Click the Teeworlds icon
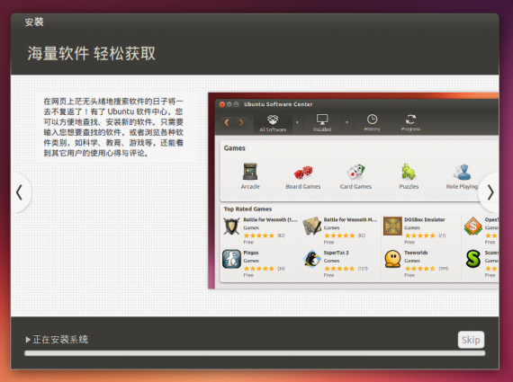 coord(392,259)
